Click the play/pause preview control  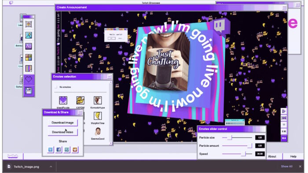[284, 111]
